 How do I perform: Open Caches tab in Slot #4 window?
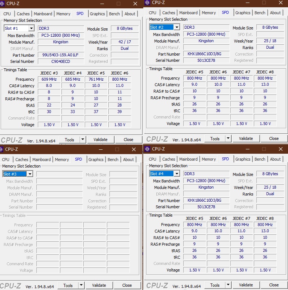coord(169,159)
